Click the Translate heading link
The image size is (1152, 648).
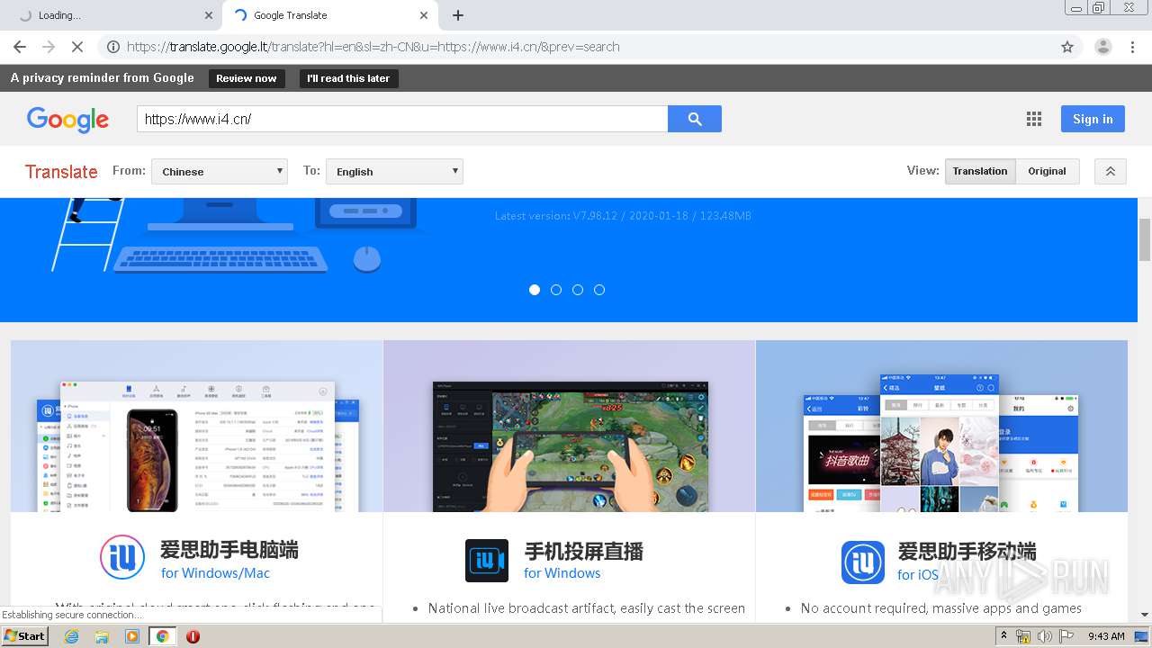click(x=61, y=171)
